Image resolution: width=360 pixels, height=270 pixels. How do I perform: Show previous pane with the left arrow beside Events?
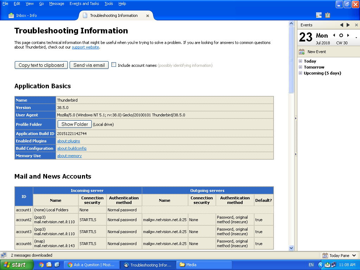coord(342,25)
